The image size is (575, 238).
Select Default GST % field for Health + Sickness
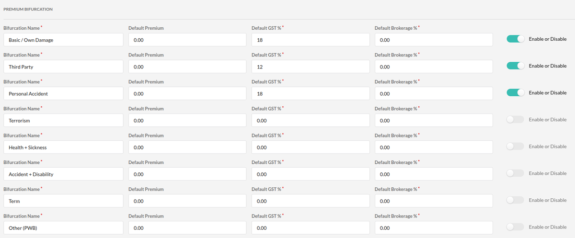[310, 147]
